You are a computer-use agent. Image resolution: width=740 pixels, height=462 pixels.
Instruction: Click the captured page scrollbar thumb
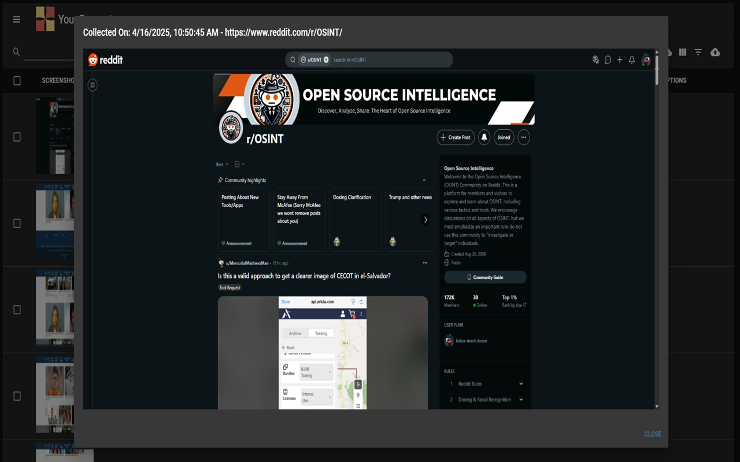(656, 70)
